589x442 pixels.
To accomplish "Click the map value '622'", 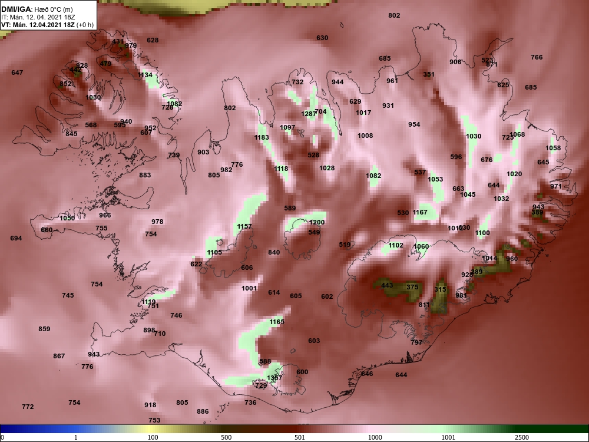I will click(x=197, y=264).
